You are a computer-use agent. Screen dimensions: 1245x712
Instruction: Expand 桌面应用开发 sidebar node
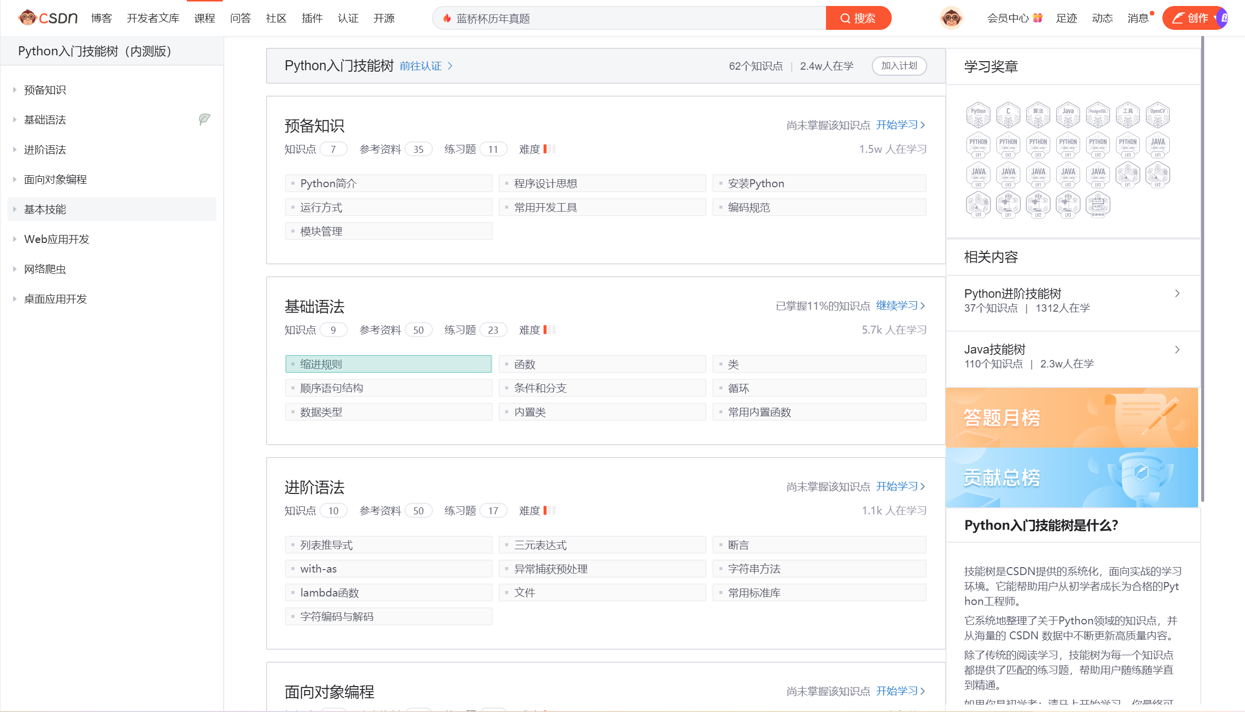(x=15, y=299)
